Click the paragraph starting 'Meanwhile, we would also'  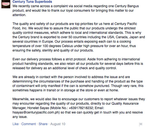[79, 108]
